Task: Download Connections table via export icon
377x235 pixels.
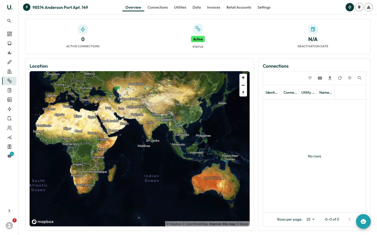Action: [x=330, y=78]
